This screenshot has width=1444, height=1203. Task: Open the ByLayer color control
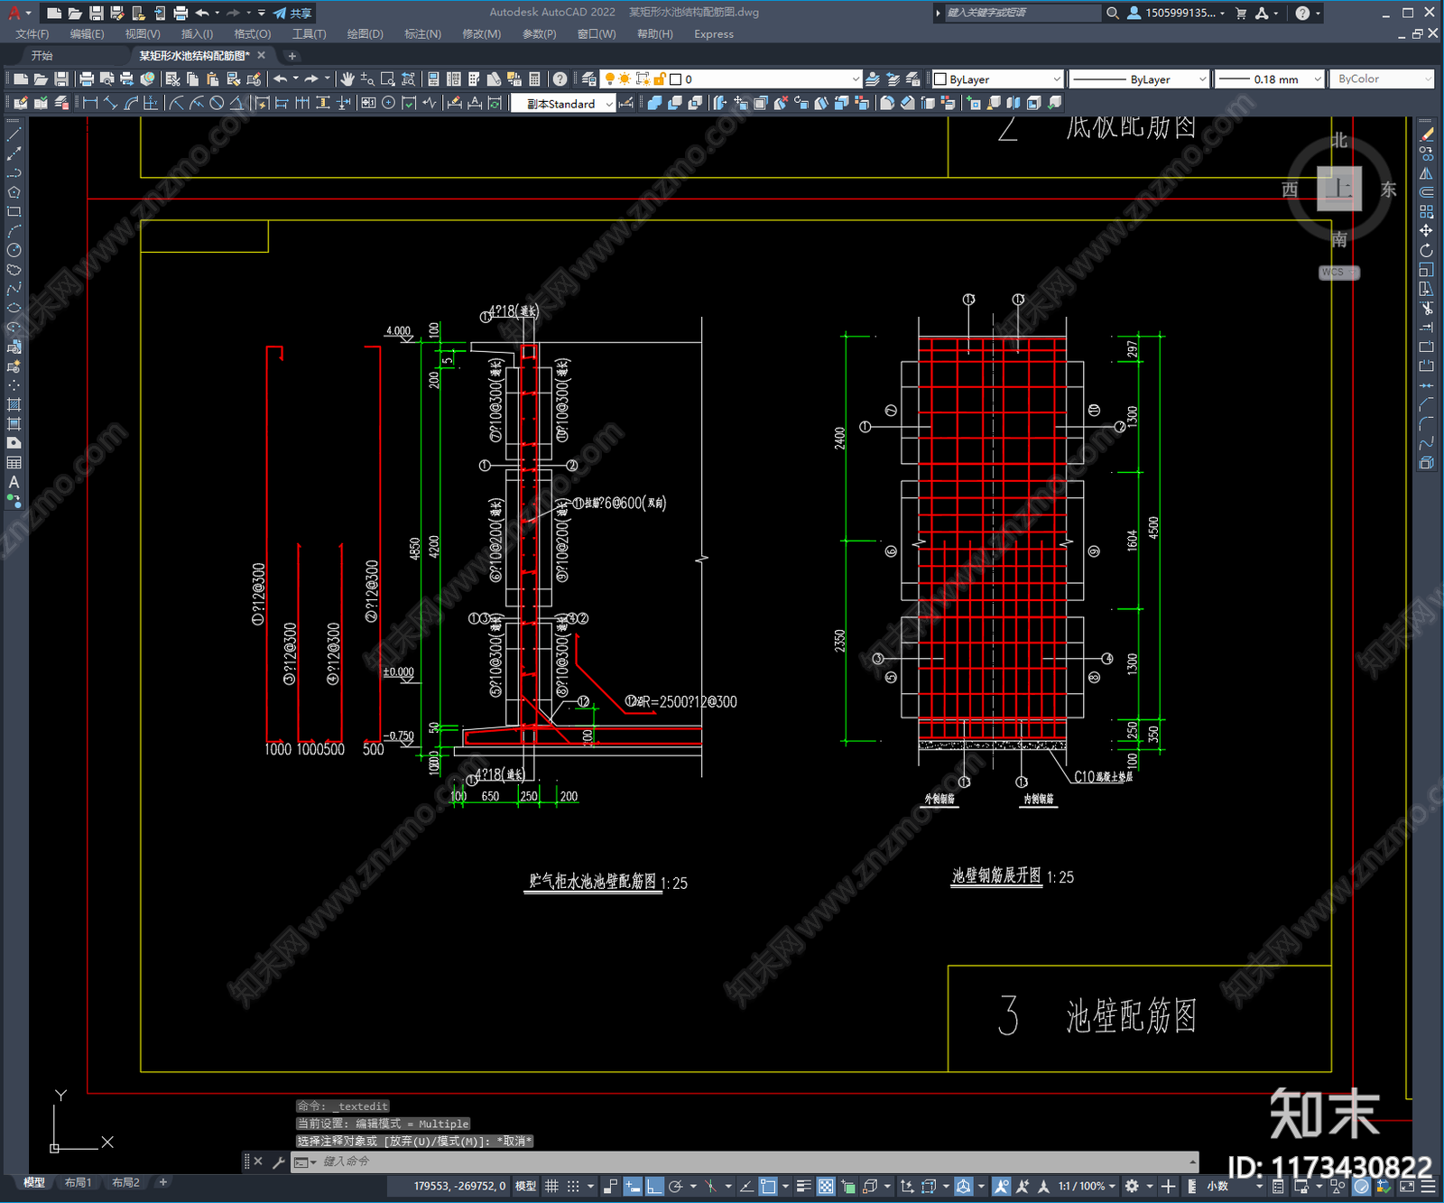998,79
